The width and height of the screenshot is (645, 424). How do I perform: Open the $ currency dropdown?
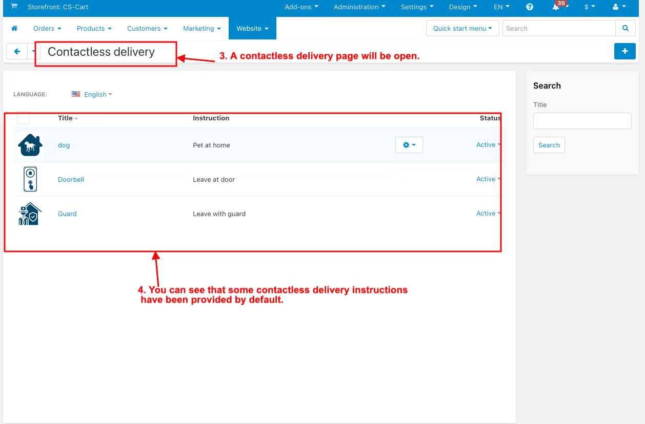pyautogui.click(x=590, y=7)
